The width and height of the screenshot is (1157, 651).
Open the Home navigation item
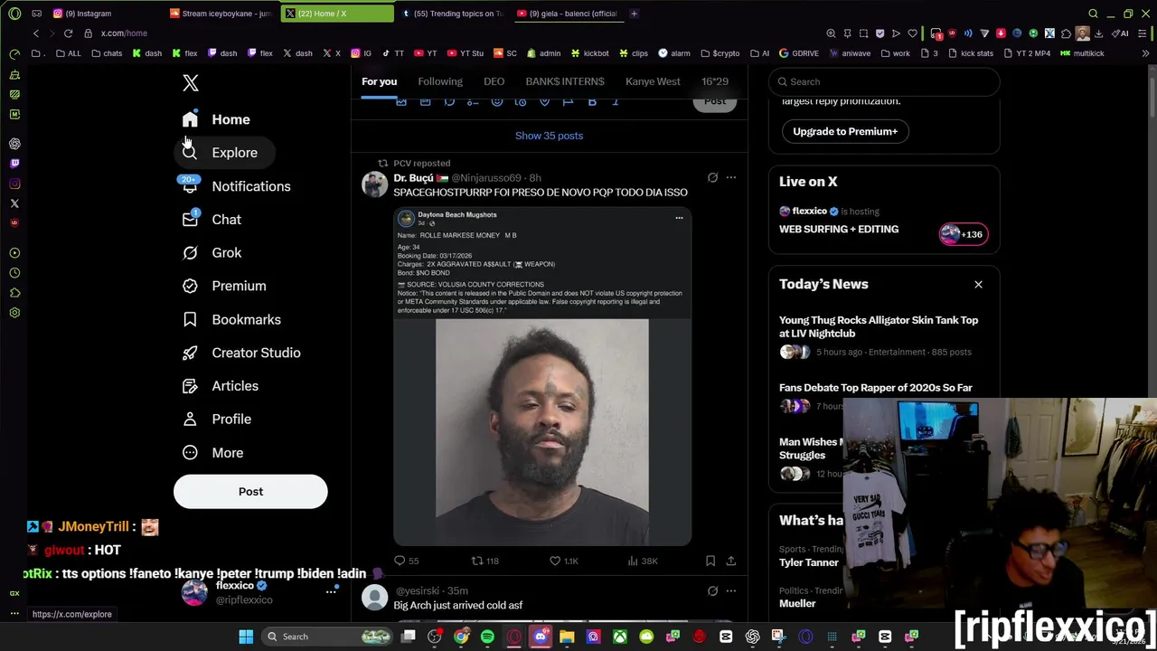[x=216, y=119]
